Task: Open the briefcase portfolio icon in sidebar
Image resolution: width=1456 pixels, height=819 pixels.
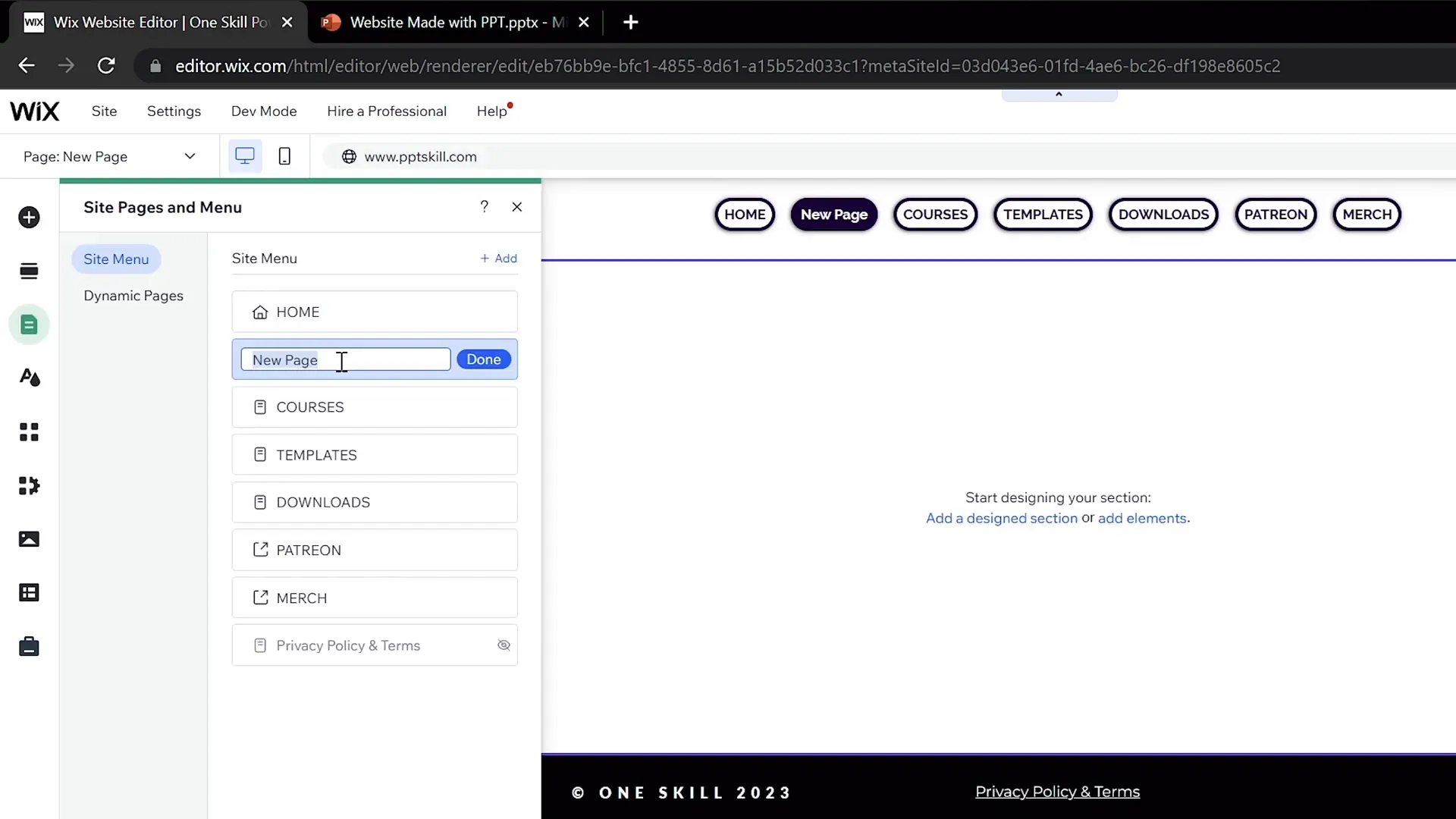Action: coord(29,646)
